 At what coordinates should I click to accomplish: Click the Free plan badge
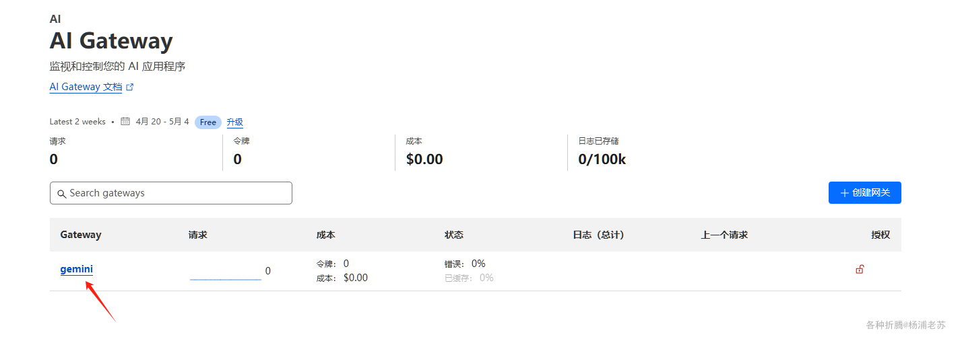point(208,122)
